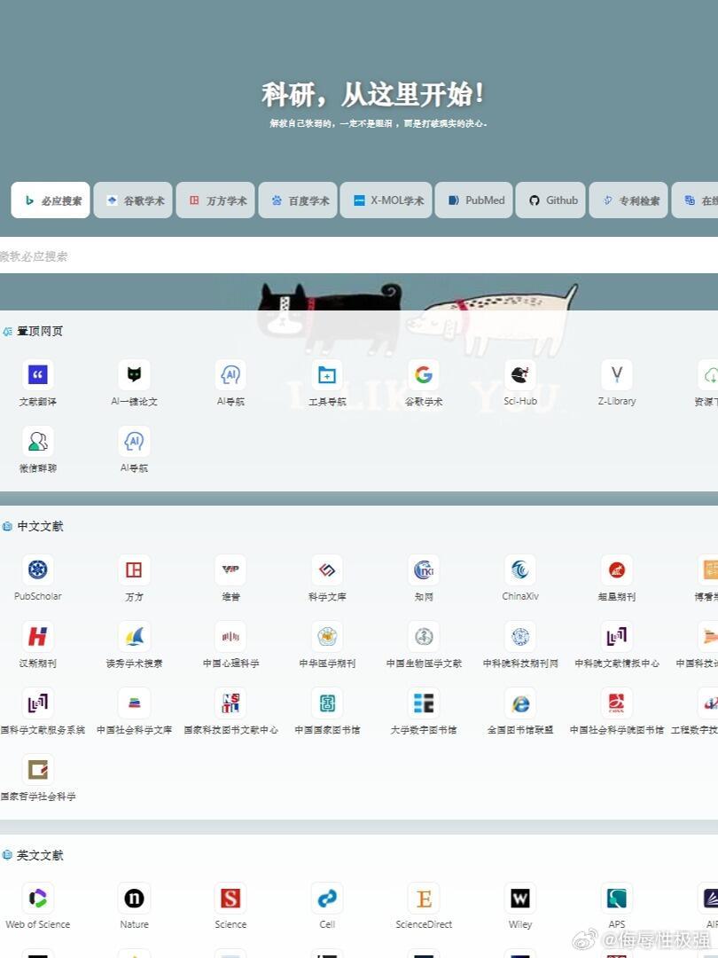The height and width of the screenshot is (958, 718).
Task: Open the 国家科技图书文献中心 icon
Action: tap(230, 703)
